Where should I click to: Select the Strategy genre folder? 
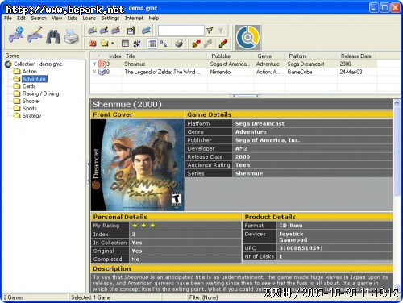pos(31,115)
